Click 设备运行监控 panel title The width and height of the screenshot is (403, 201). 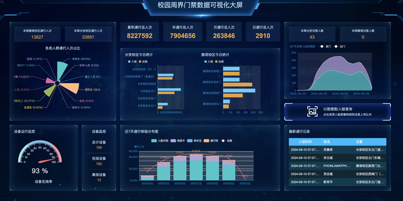24,131
